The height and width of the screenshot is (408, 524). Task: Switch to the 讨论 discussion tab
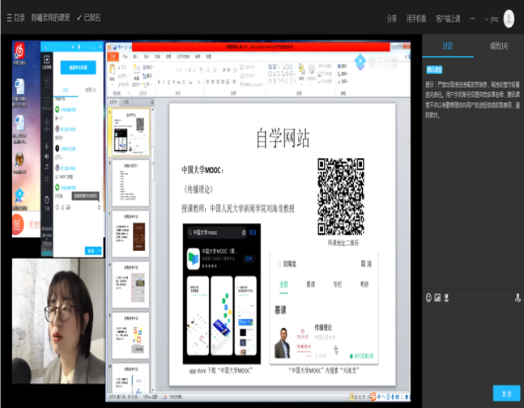[447, 45]
